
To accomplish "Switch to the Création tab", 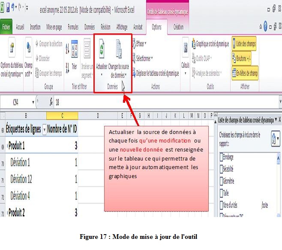I will [x=178, y=27].
